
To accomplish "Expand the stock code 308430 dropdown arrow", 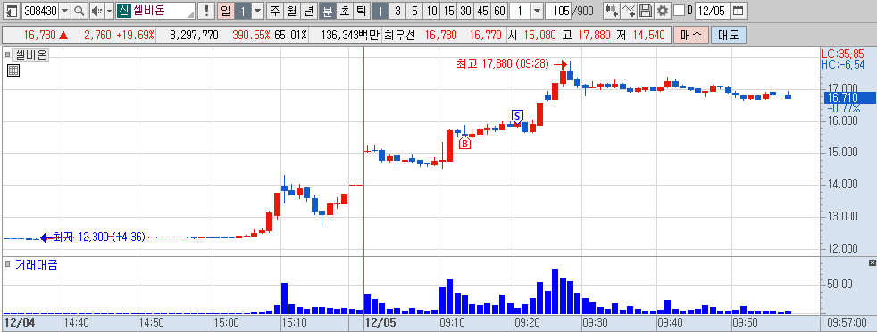I will pyautogui.click(x=65, y=10).
